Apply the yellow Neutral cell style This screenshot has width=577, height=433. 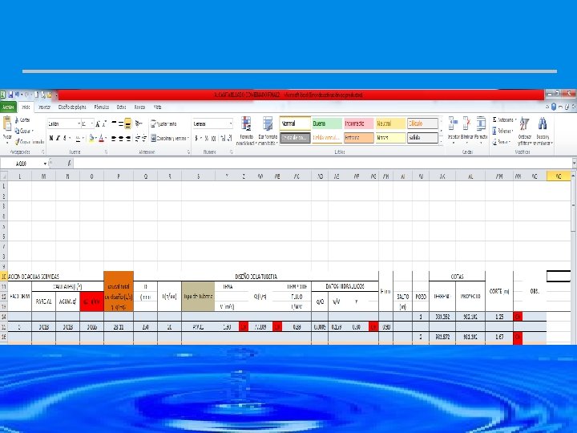[x=390, y=123]
